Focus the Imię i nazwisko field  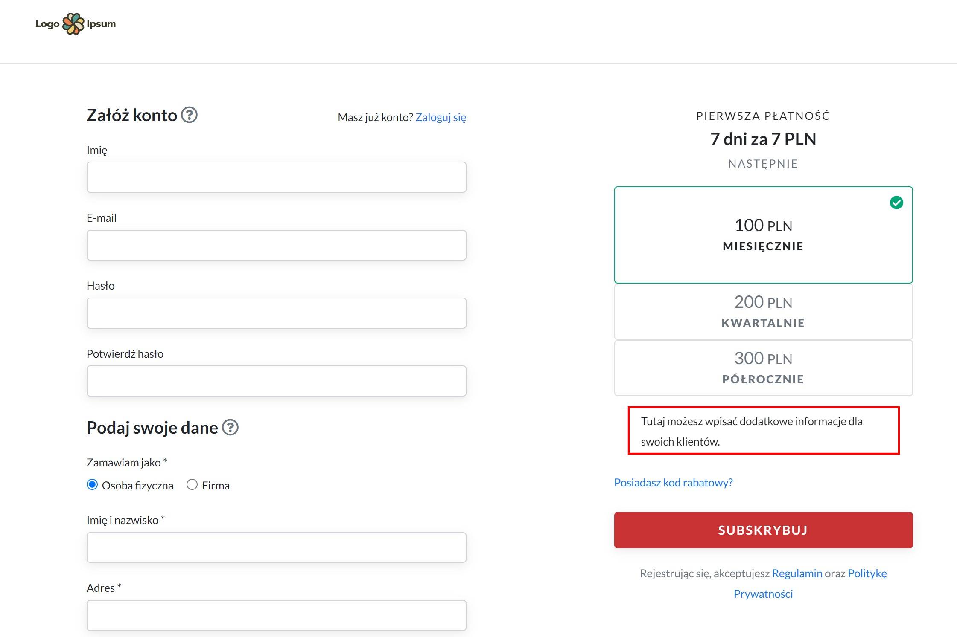[276, 547]
